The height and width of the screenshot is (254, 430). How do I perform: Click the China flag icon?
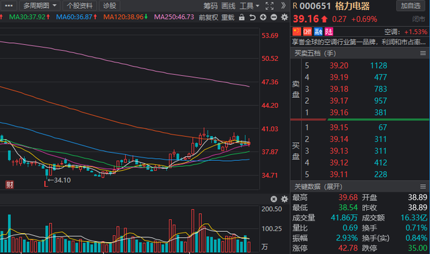[297, 31]
